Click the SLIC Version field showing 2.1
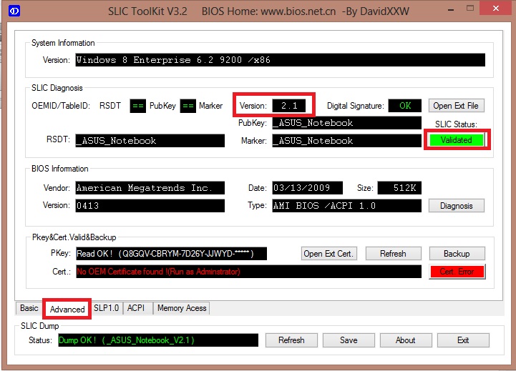 [289, 106]
